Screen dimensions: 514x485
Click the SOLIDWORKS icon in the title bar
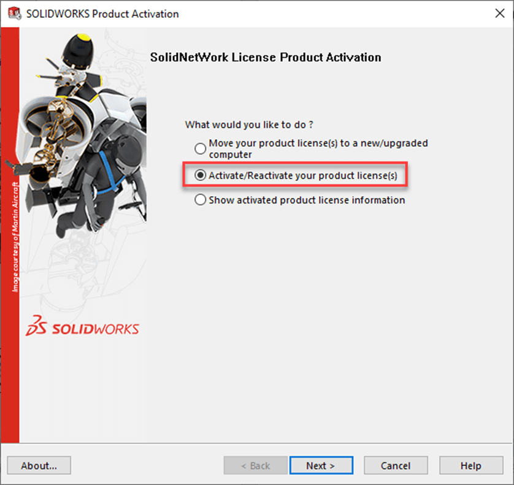coord(12,13)
